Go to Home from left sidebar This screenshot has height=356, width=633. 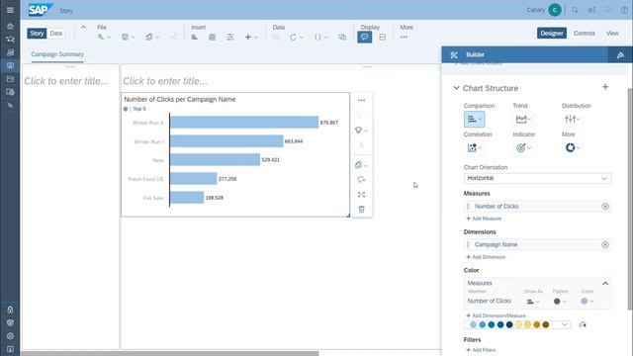(10, 27)
